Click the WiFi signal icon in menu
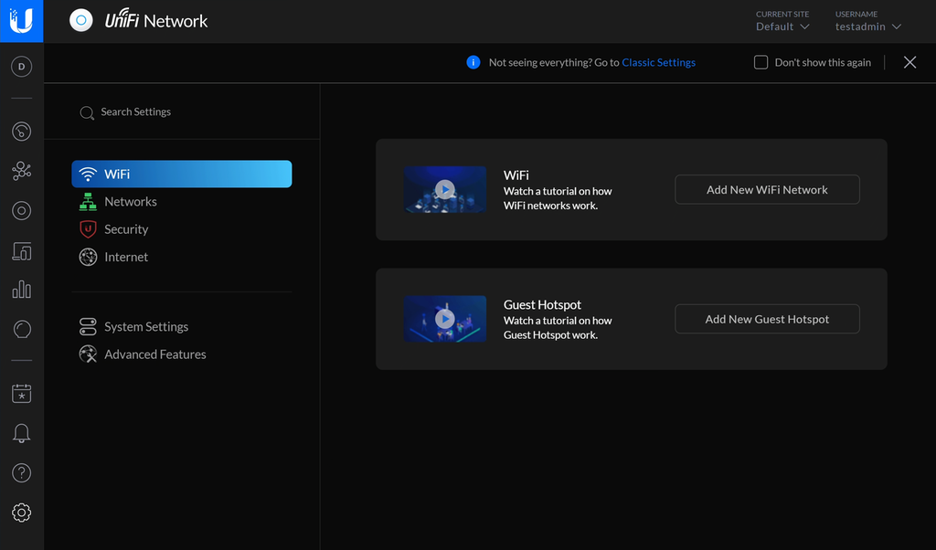This screenshot has height=550, width=936. (88, 175)
